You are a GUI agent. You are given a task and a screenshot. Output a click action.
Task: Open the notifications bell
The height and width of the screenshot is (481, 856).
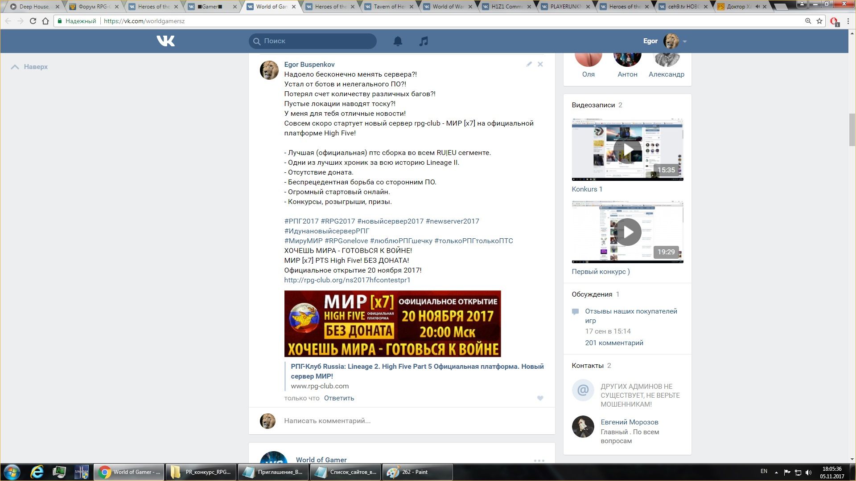point(398,41)
